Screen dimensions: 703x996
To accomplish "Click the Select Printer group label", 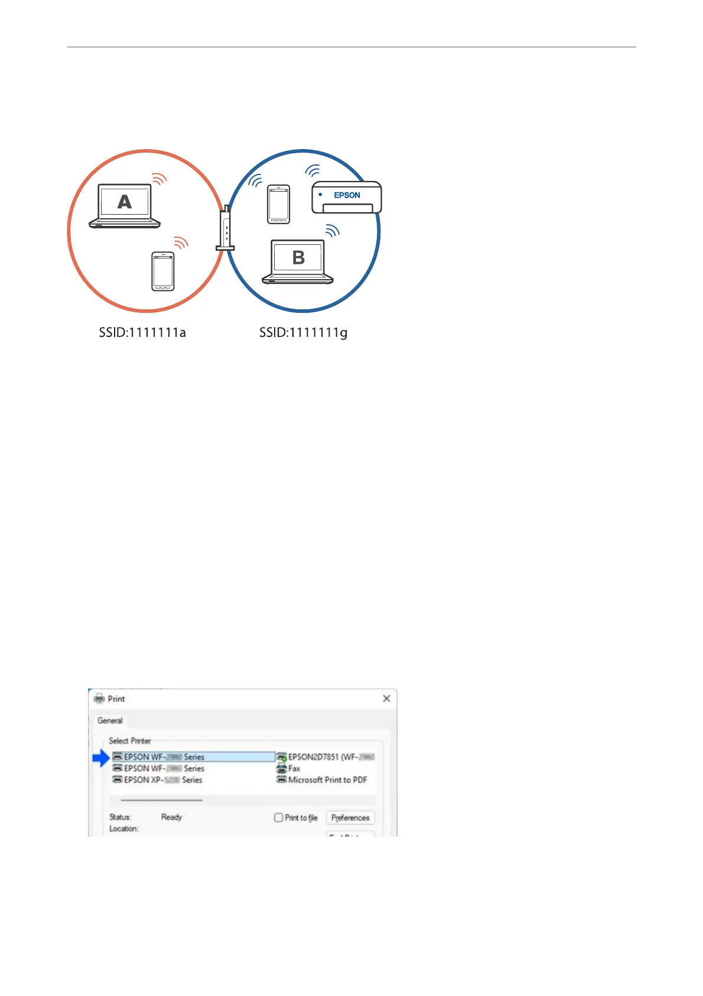I will tap(130, 740).
